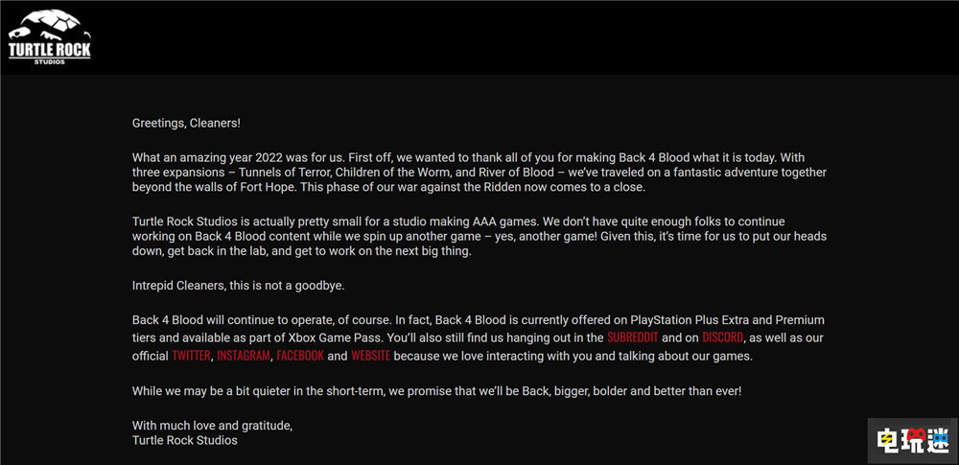Open the SUBREDDIT link

632,338
